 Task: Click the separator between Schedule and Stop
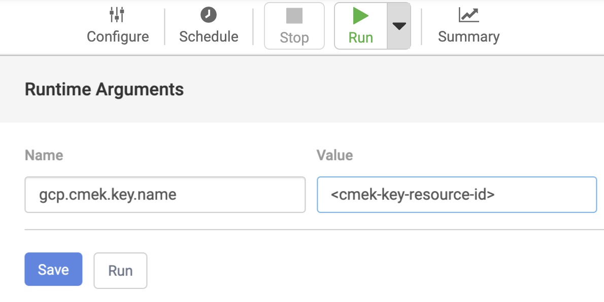point(253,26)
